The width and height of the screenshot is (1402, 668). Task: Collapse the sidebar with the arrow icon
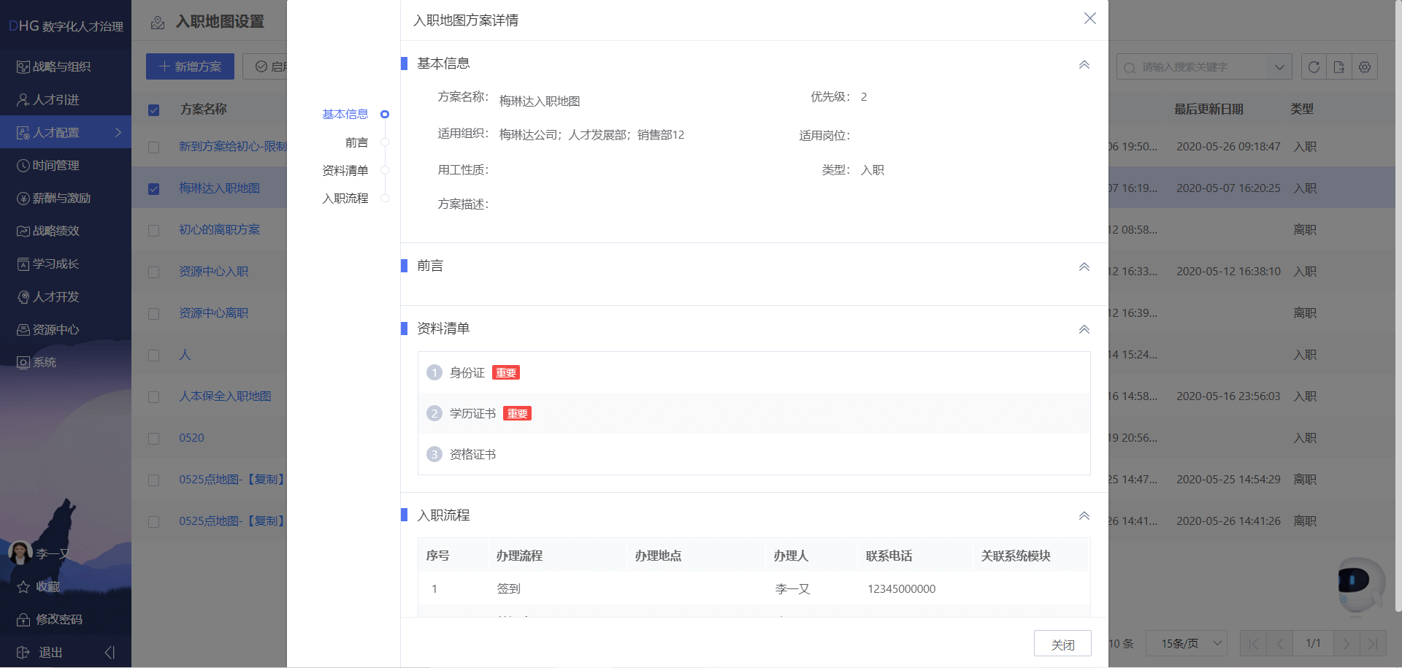[110, 652]
